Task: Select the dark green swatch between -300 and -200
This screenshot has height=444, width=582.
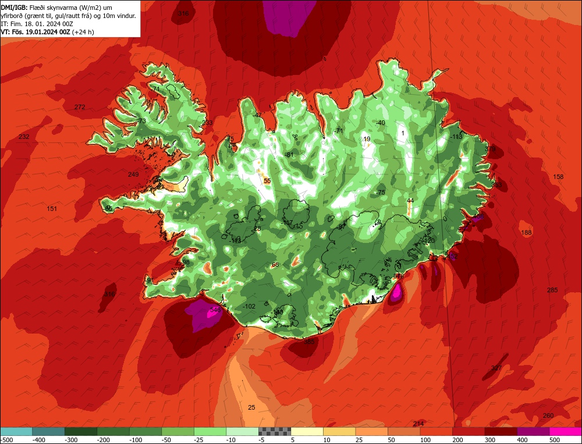Action: coord(81,432)
